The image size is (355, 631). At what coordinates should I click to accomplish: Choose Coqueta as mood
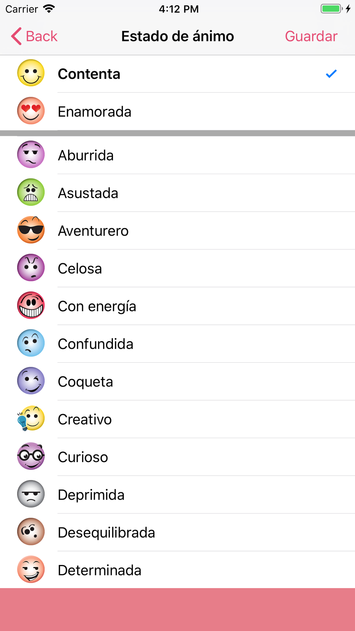[x=177, y=382]
